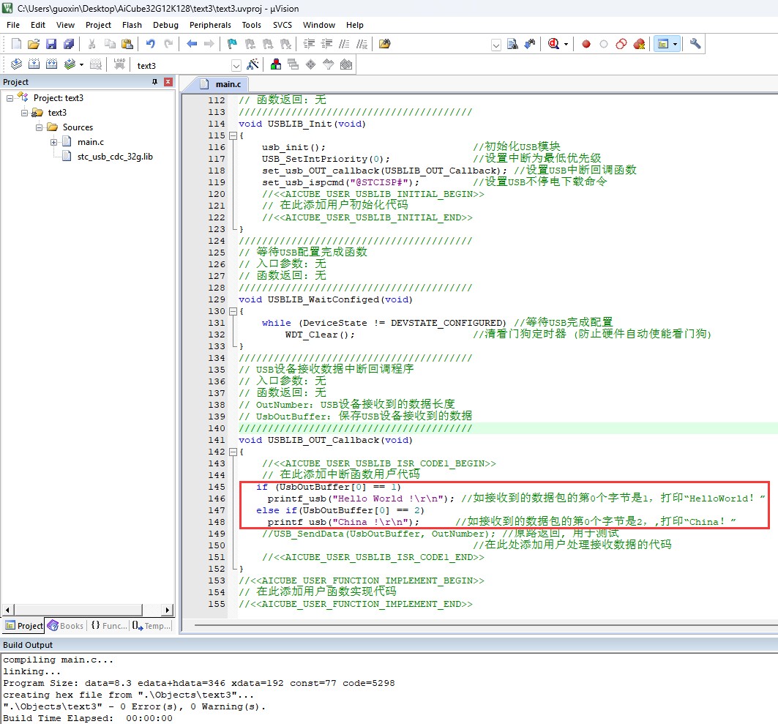Click the Project panel horizontal scrollbar right arrow
The width and height of the screenshot is (778, 724).
point(168,610)
